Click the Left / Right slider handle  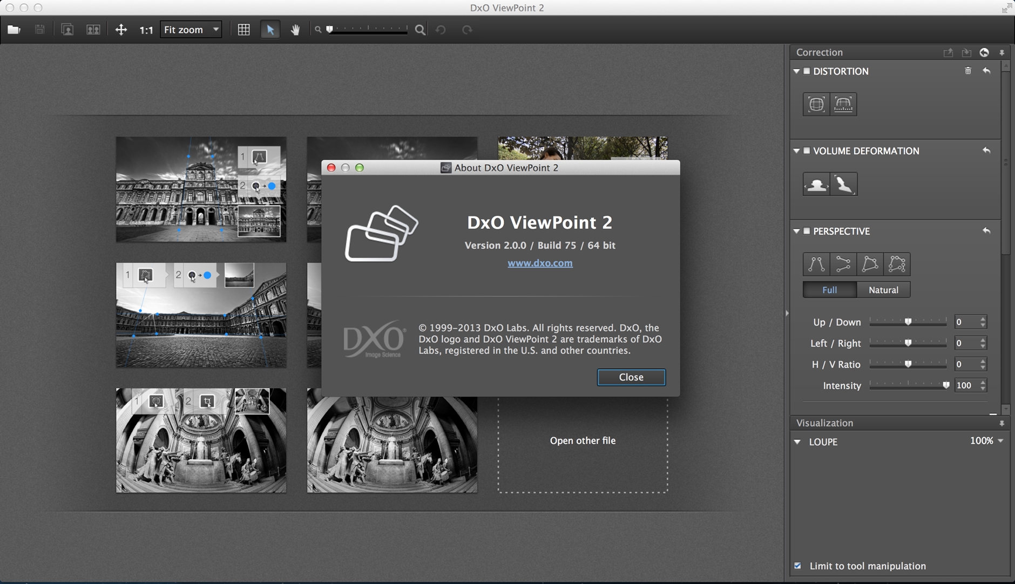[908, 343]
